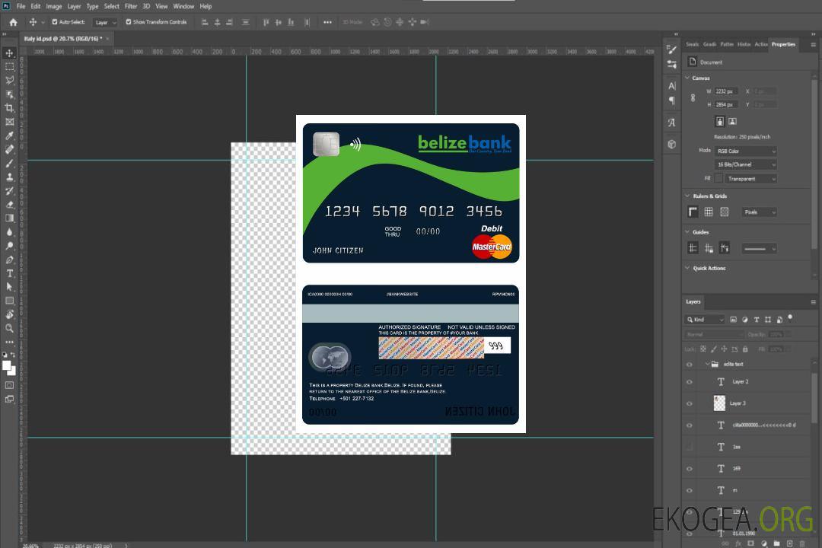822x548 pixels.
Task: Select the Path Selection tool
Action: pyautogui.click(x=9, y=287)
